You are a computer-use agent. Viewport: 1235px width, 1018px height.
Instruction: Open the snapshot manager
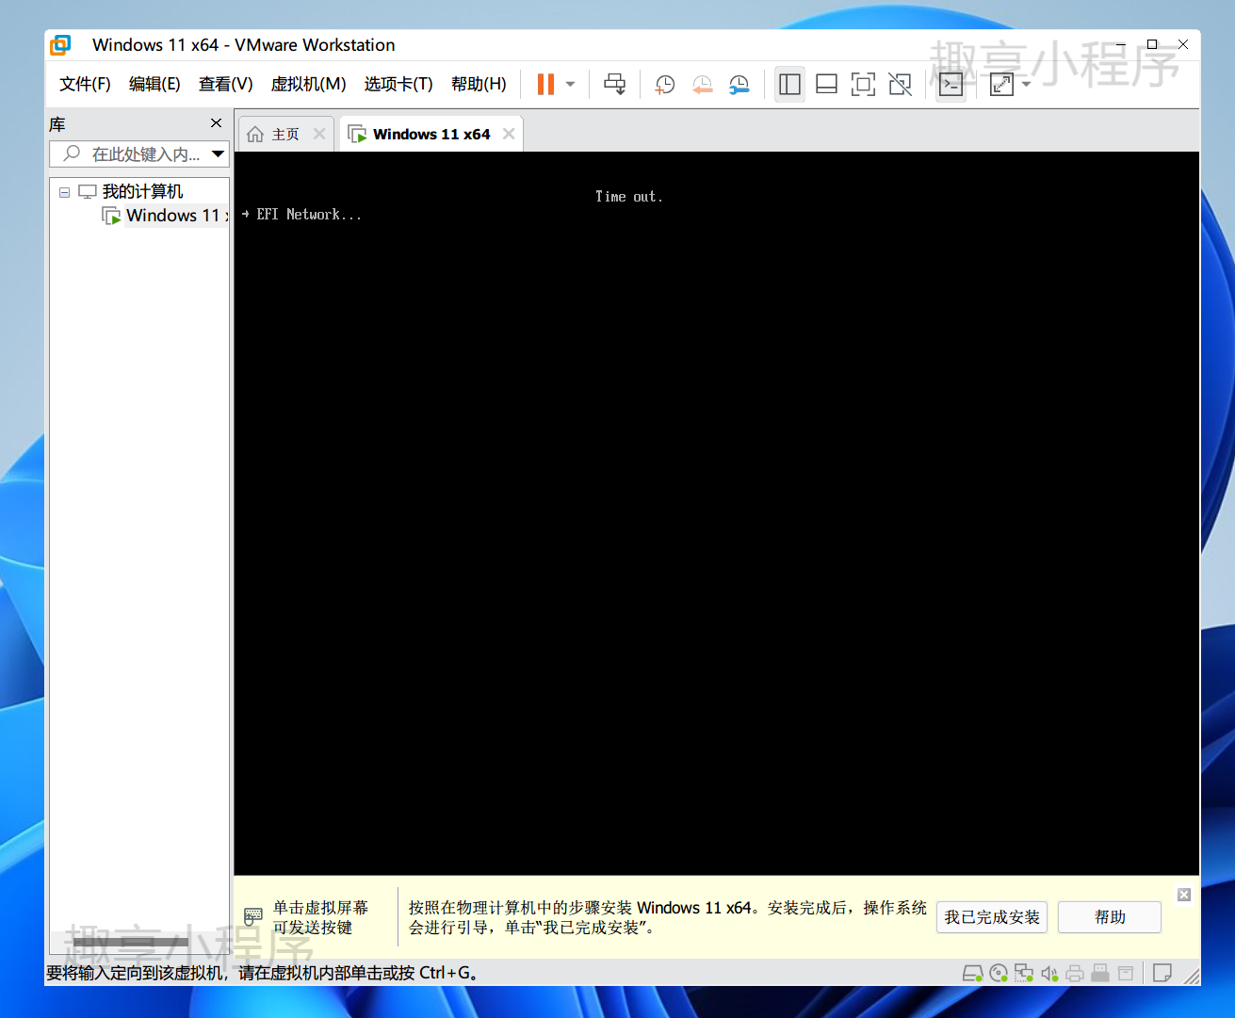(x=739, y=85)
